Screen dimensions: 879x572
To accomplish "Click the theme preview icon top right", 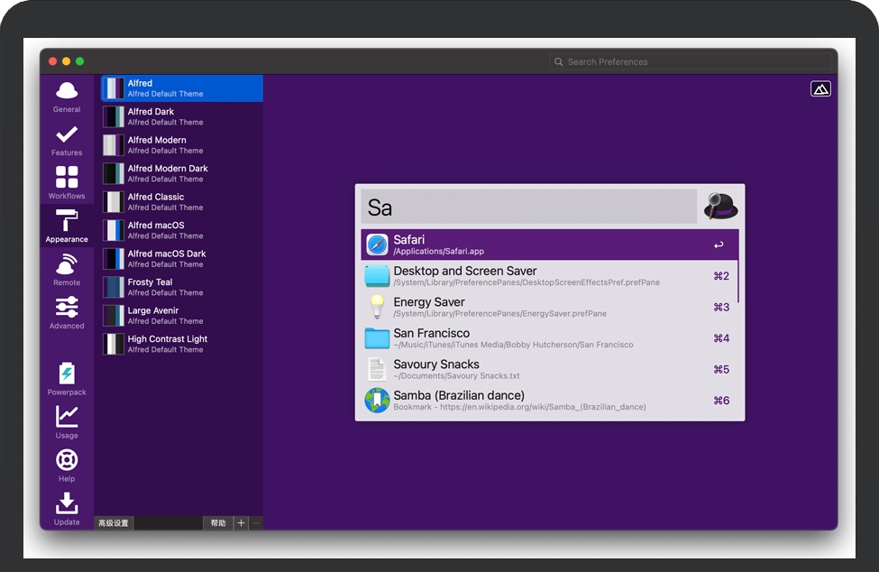I will [820, 88].
